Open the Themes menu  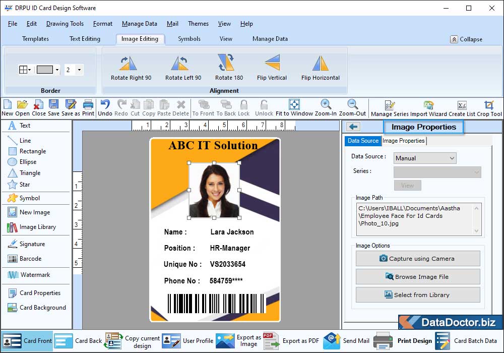[198, 24]
